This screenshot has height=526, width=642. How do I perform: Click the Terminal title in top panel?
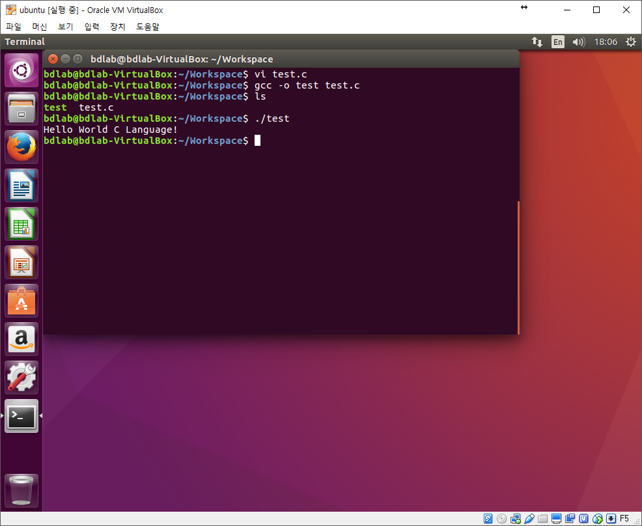pos(25,42)
